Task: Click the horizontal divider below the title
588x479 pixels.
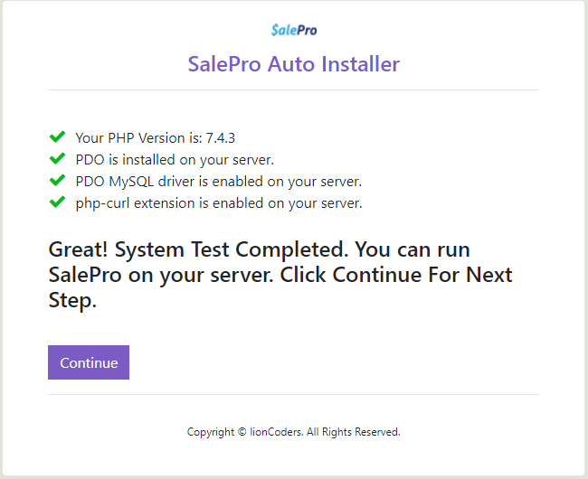Action: 294,90
